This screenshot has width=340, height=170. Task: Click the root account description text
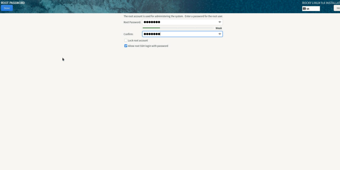[x=173, y=16]
